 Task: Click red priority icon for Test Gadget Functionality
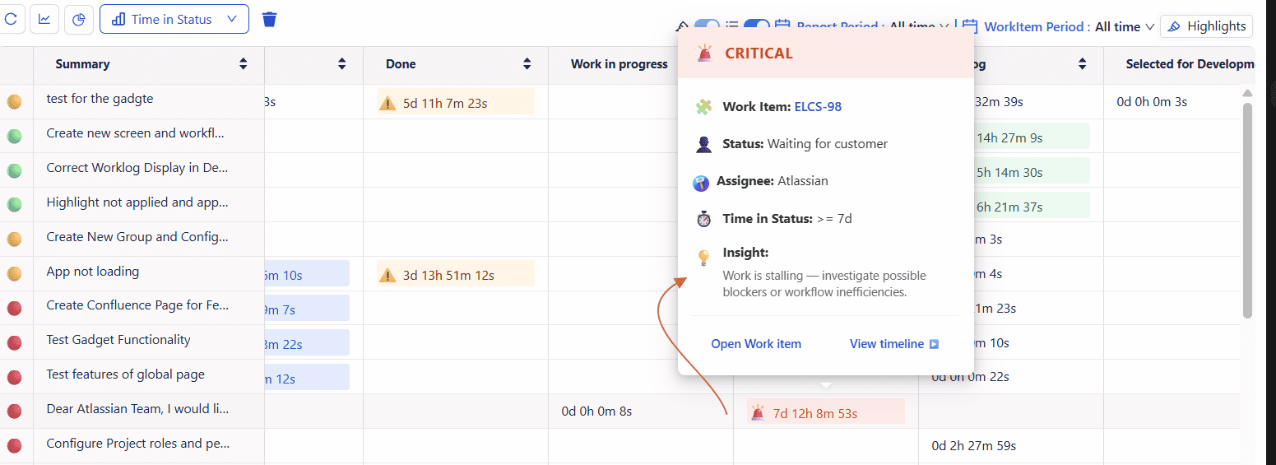[14, 343]
